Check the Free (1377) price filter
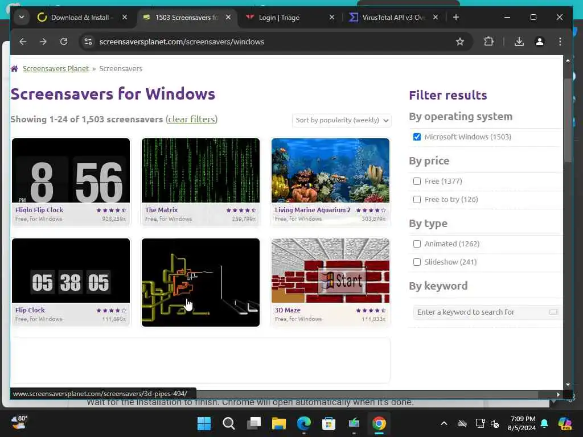Viewport: 583px width, 437px height. click(x=417, y=182)
